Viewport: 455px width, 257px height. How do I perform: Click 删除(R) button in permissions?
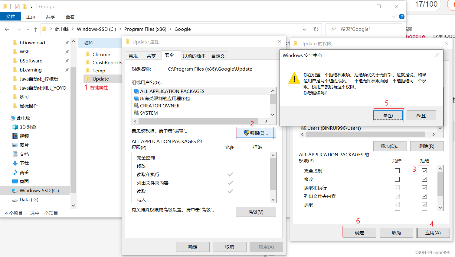pyautogui.click(x=427, y=146)
